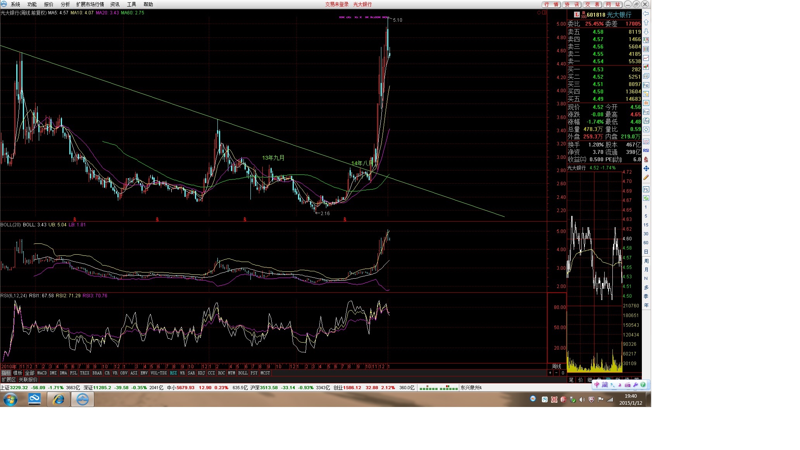Select the KDJ indicator tab
This screenshot has height=450, width=800.
click(202, 373)
